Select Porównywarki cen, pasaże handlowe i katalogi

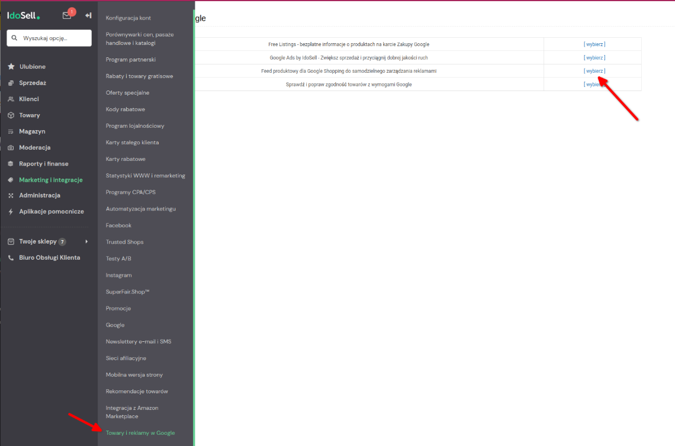(x=140, y=38)
